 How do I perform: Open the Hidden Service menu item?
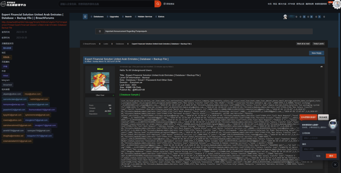point(145,17)
